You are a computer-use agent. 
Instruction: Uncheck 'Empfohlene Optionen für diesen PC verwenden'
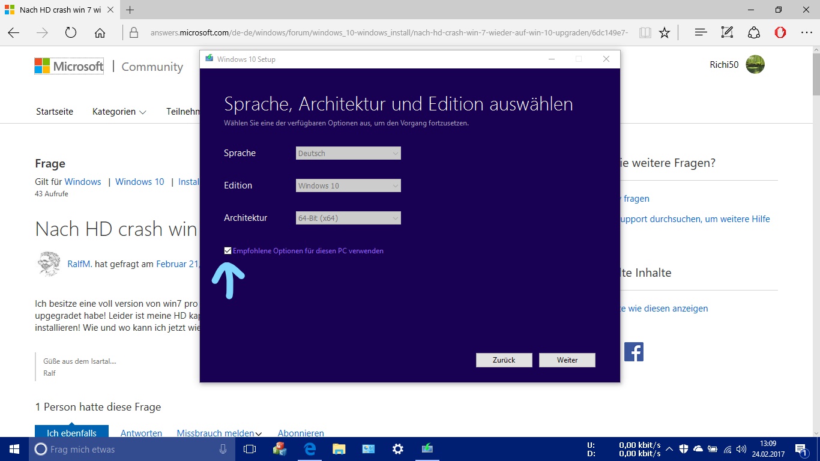[228, 251]
